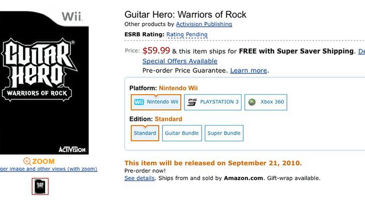Select the PLAYSTATION 3 platform option
Image resolution: width=365 pixels, height=206 pixels.
pos(213,102)
